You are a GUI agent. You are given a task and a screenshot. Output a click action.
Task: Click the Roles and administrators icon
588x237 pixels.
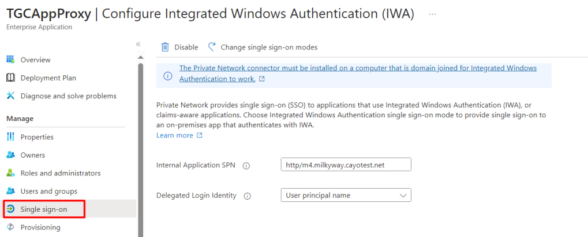click(x=10, y=173)
